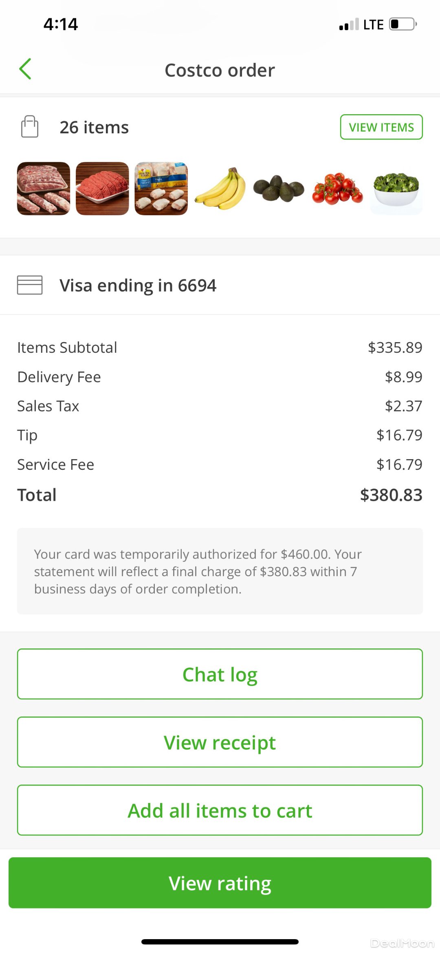Screen dimensions: 440x953
Task: Tap the View rating button
Action: point(220,883)
